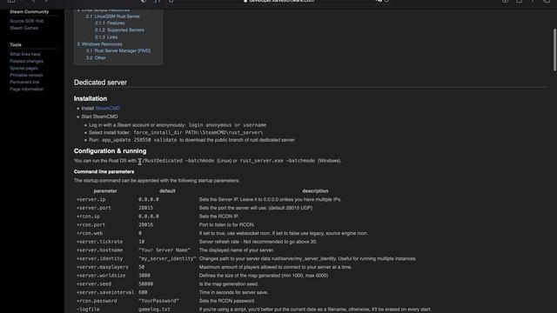Viewport: 557px width, 313px height.
Task: Click the "Your Server Name" default value
Action: click(x=164, y=250)
